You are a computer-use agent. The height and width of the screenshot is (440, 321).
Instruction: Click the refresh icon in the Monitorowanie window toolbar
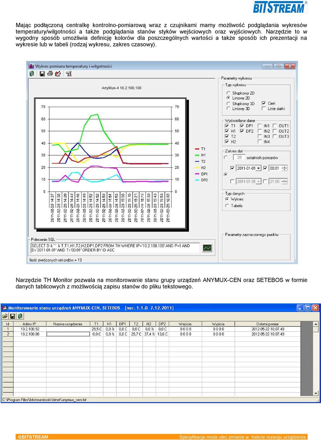(x=20, y=316)
